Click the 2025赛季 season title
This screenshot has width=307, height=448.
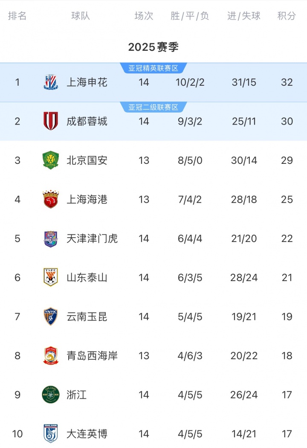(x=153, y=47)
